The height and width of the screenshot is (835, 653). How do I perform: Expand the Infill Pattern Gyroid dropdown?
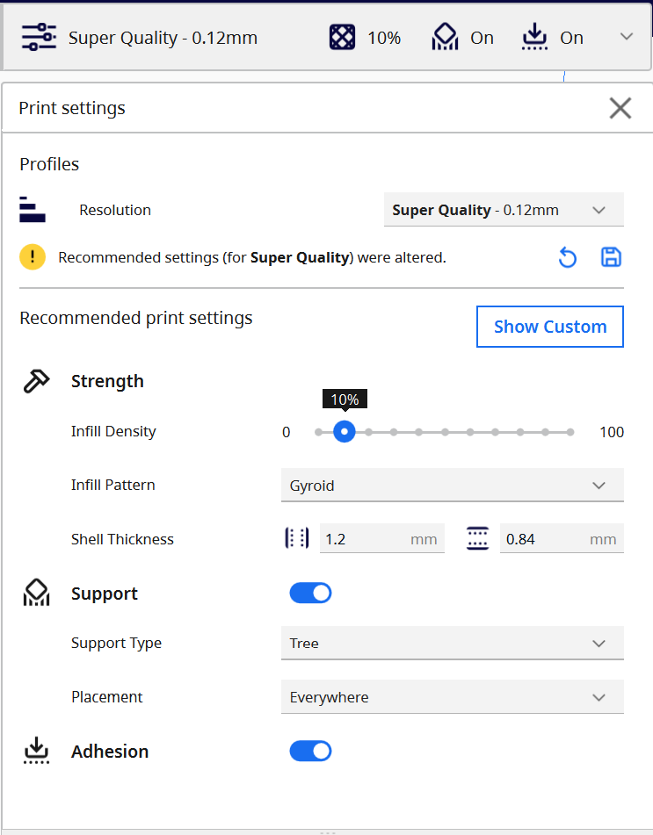click(452, 486)
